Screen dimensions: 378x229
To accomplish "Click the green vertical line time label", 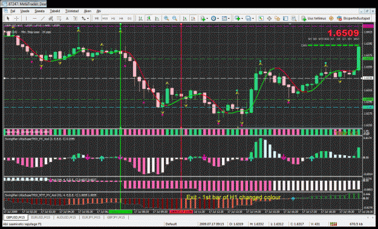I will pyautogui.click(x=120, y=211).
